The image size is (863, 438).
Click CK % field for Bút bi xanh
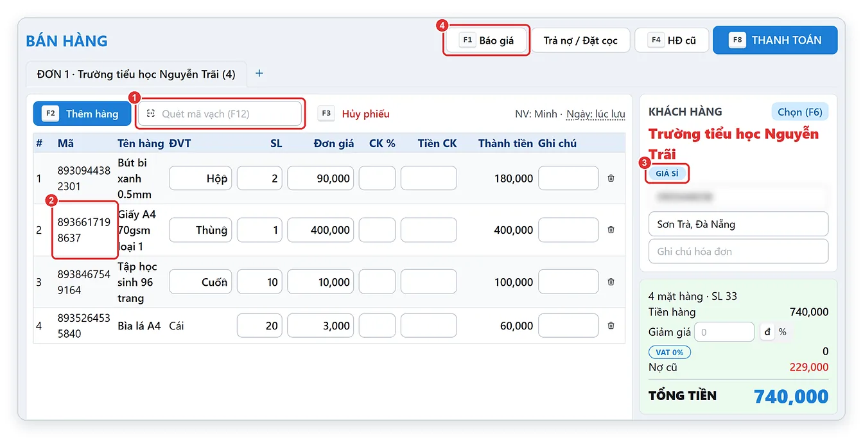[377, 179]
